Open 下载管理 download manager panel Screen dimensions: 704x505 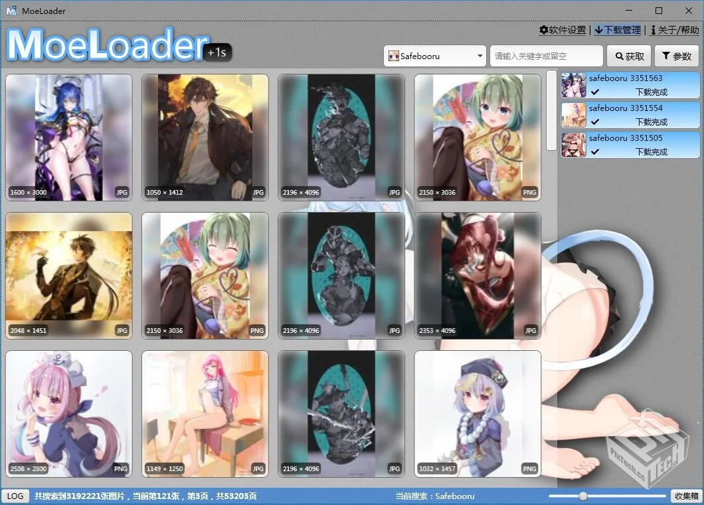[597, 30]
